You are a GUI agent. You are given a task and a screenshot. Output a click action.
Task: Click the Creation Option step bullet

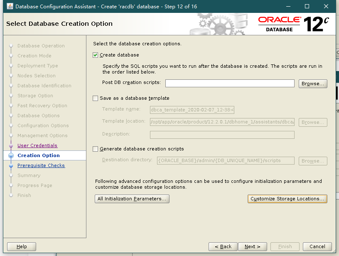pyautogui.click(x=11, y=155)
